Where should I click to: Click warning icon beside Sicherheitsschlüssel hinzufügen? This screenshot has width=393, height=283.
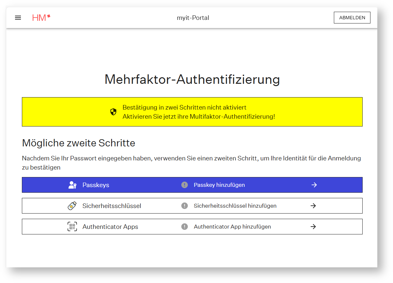(x=185, y=206)
